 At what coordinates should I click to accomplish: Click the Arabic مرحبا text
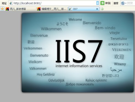click(116, 70)
